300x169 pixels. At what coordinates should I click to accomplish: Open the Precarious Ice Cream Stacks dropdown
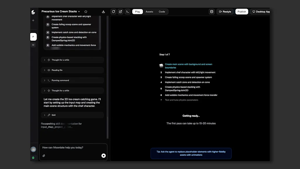click(61, 12)
